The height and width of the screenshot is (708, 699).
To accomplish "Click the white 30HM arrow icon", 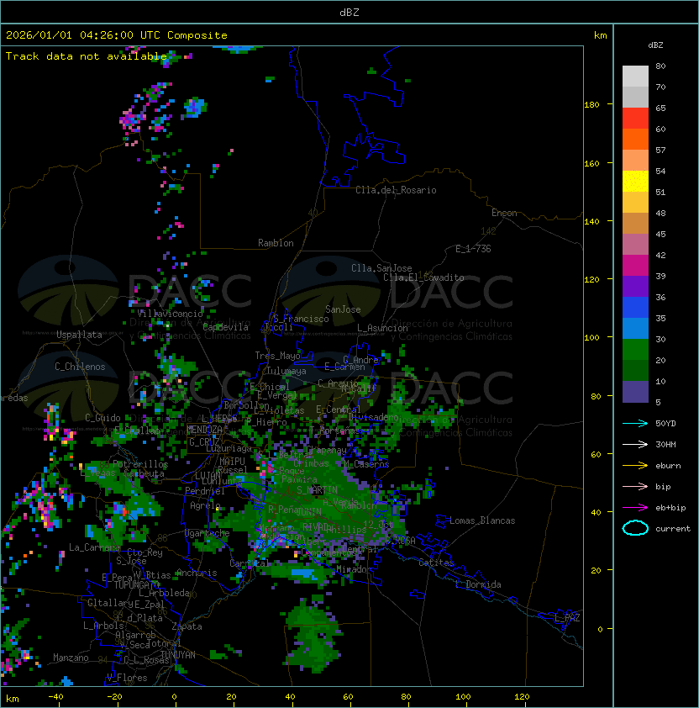I will pos(635,444).
